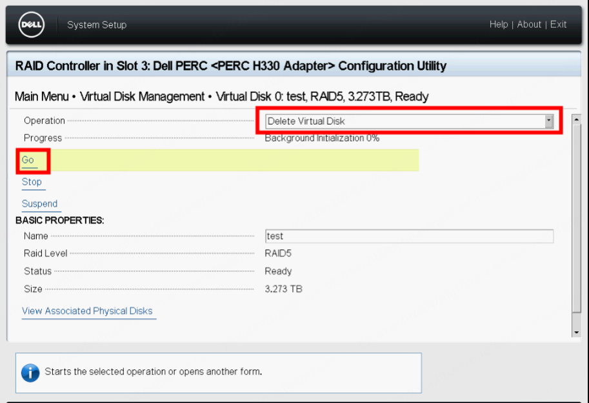
Task: Click the RAID5 raid level value
Action: (278, 253)
